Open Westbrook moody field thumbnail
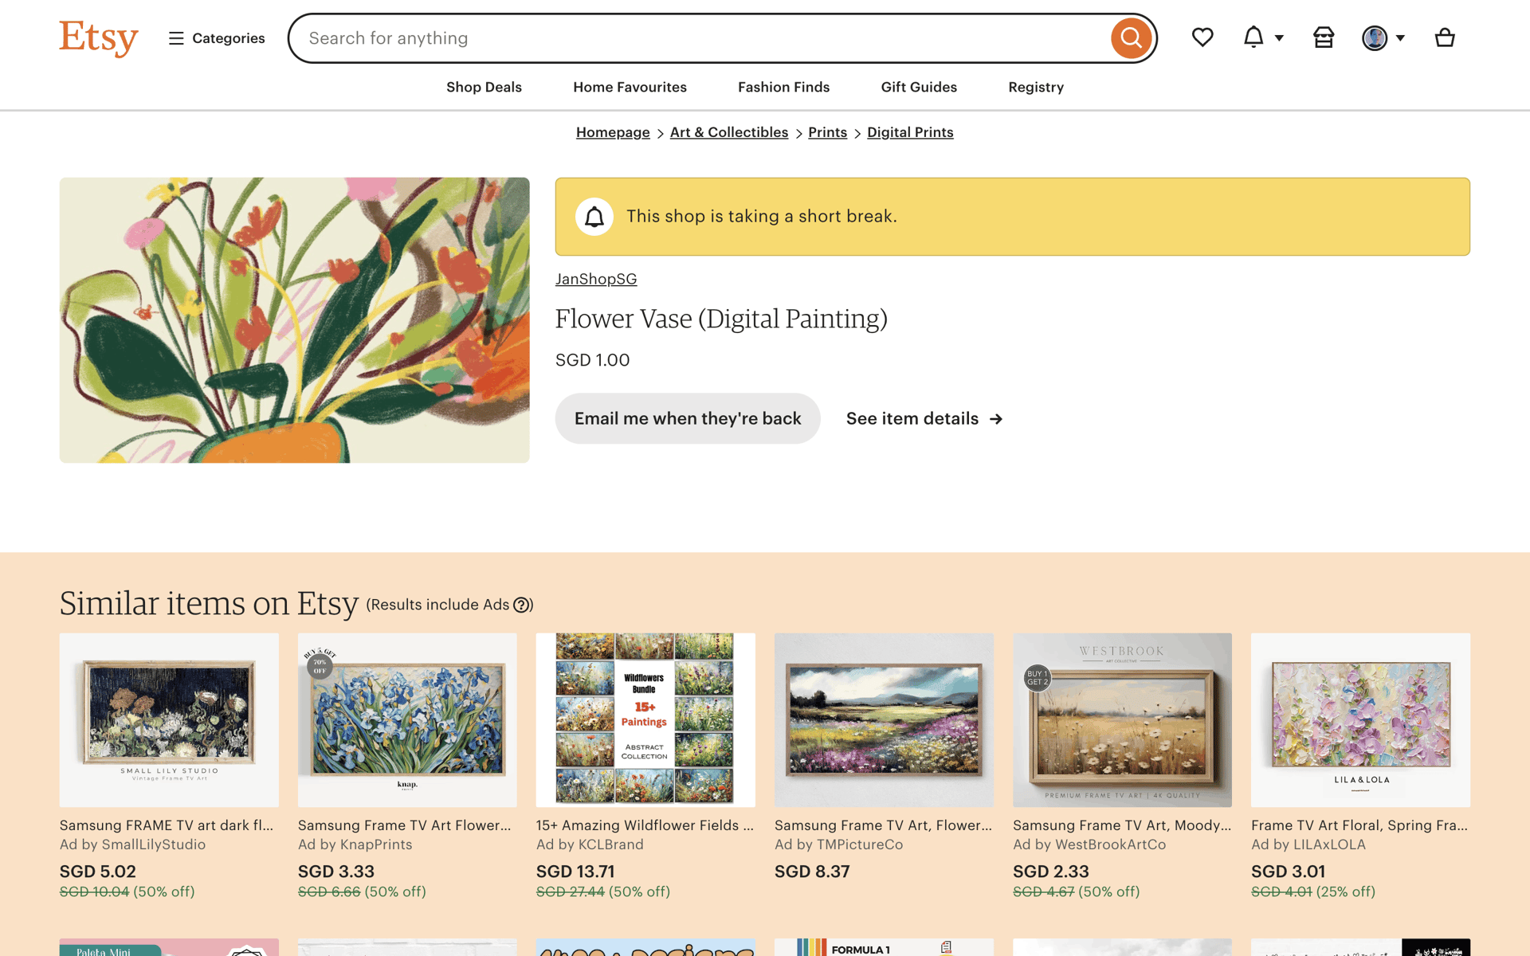The image size is (1530, 956). click(x=1122, y=720)
